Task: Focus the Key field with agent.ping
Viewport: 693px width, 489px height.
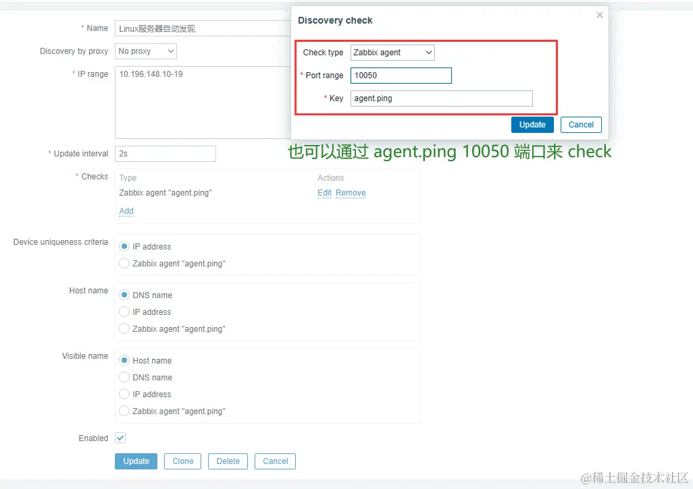Action: [x=442, y=98]
